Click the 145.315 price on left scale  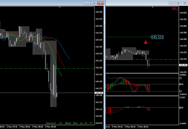point(99,40)
